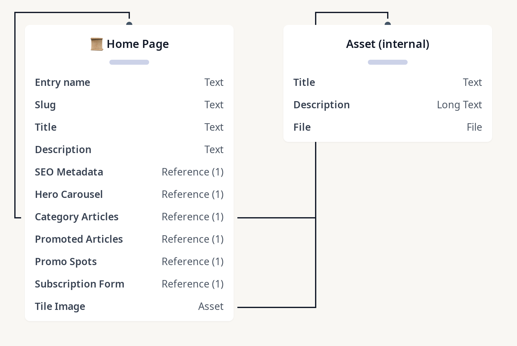517x346 pixels.
Task: Click the connector dot above Home Page card
Action: coord(129,24)
